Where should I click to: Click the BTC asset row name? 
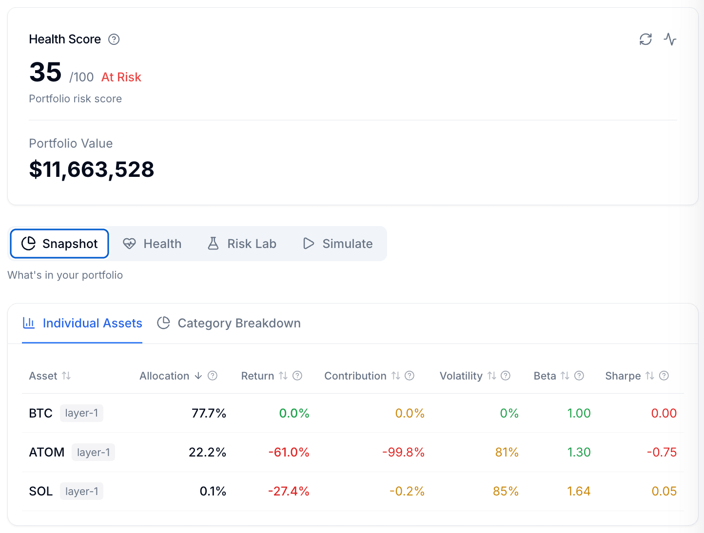click(40, 413)
